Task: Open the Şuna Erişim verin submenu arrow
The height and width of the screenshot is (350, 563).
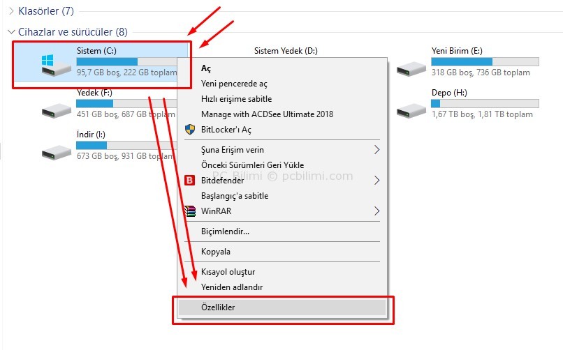Action: click(376, 149)
